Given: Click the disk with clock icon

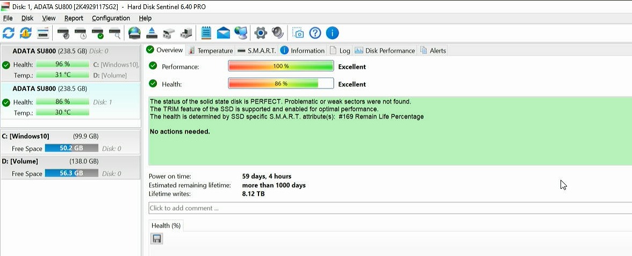Looking at the screenshot, I should click(81, 33).
